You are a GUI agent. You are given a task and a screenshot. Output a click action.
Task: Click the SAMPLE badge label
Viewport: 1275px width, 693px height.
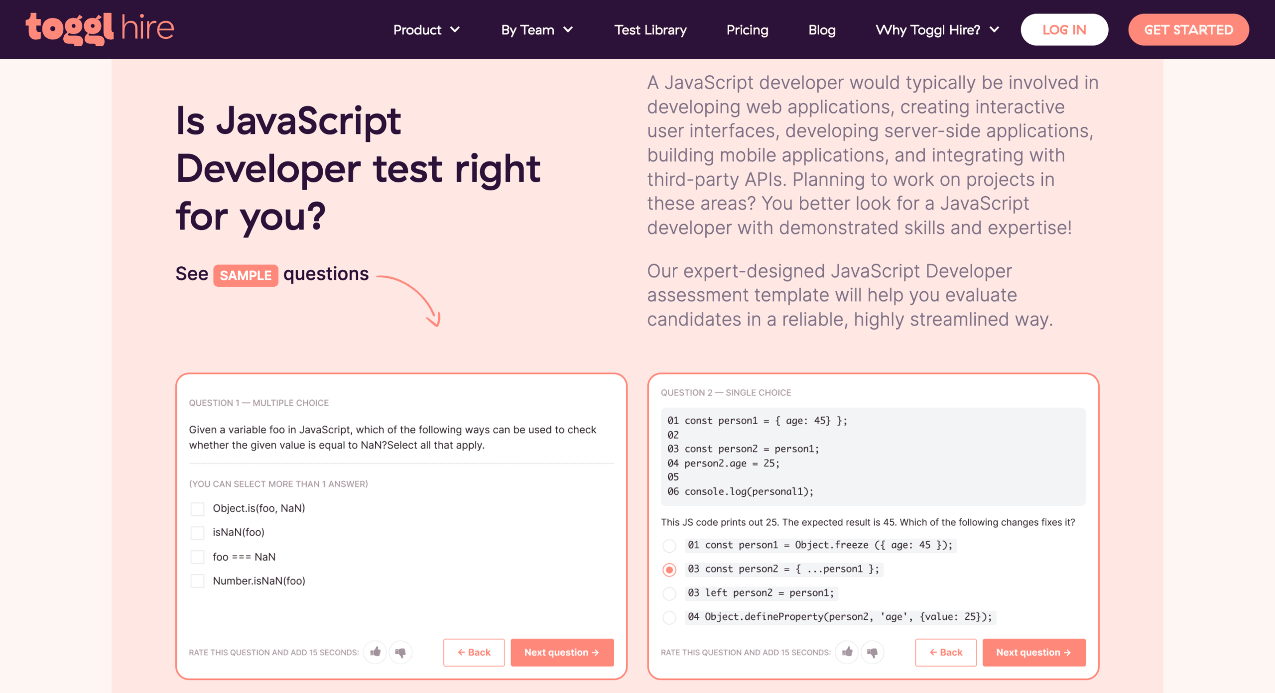pyautogui.click(x=246, y=275)
